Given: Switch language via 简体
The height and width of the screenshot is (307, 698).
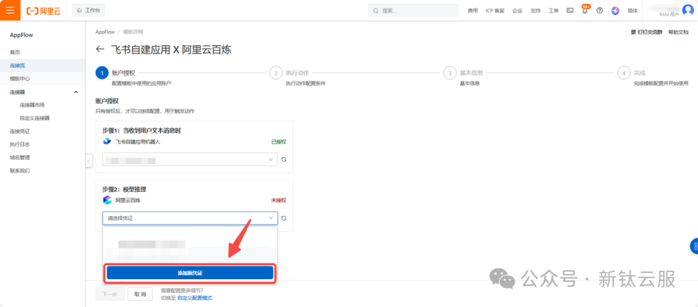Looking at the screenshot, I should click(632, 11).
